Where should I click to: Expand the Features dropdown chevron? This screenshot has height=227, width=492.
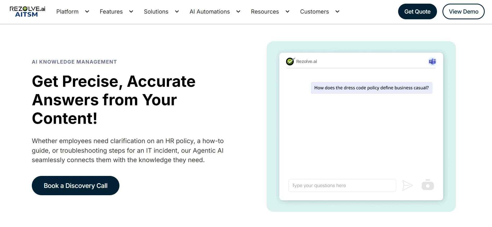coord(131,11)
